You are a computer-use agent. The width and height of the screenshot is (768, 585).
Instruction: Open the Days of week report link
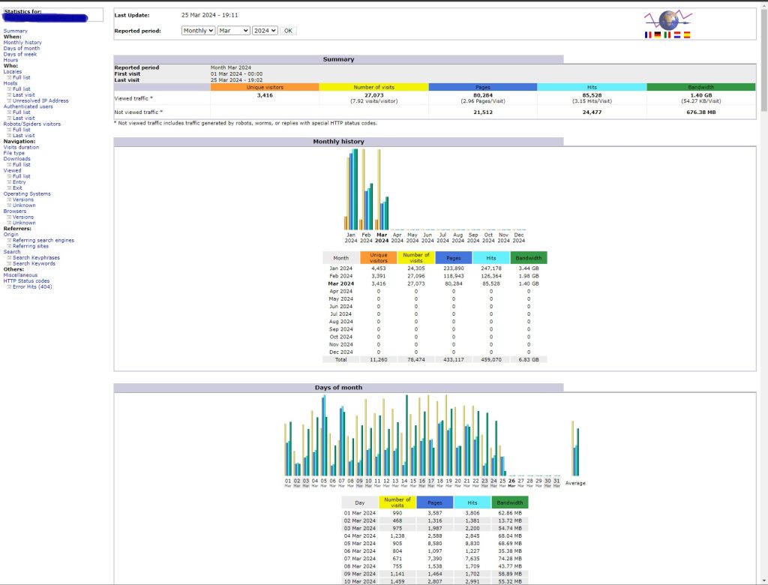click(x=20, y=54)
